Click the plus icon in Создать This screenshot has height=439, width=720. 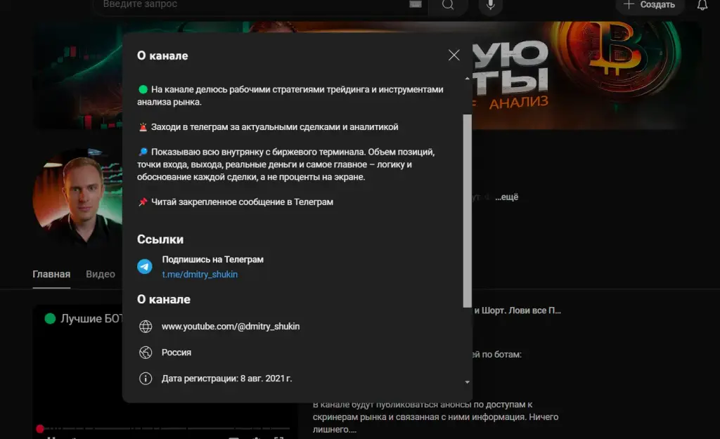[629, 4]
